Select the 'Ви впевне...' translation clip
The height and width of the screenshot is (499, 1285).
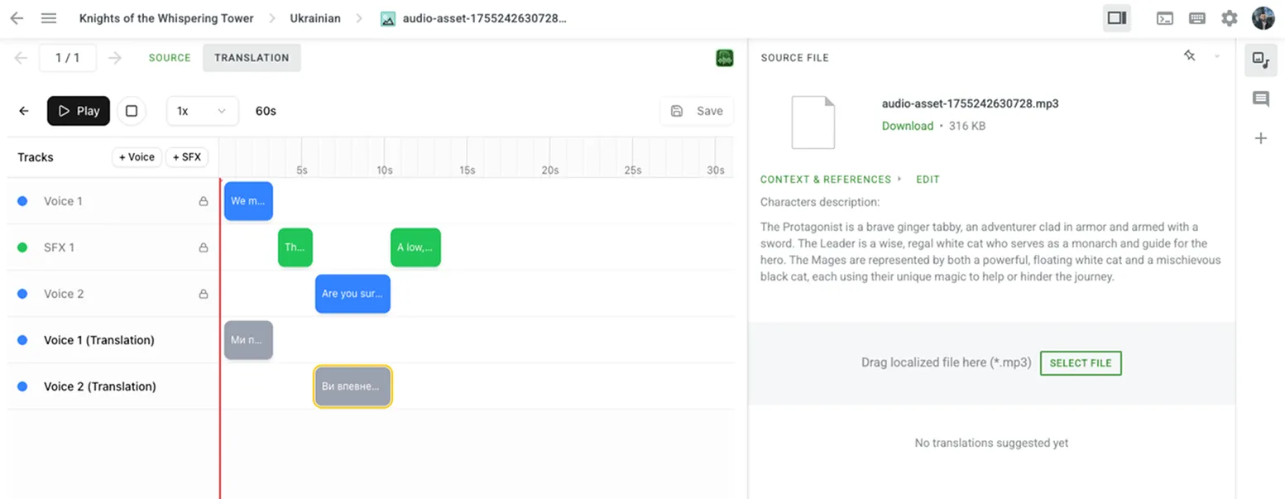point(352,386)
